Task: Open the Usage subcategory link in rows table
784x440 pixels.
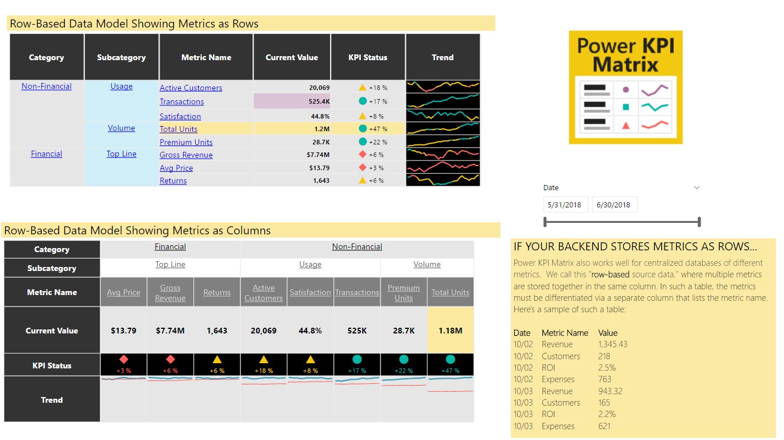Action: click(121, 86)
